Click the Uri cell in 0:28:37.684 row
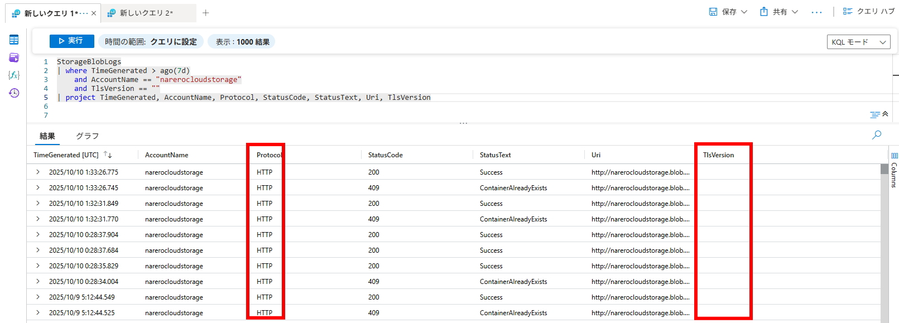The image size is (899, 323). coord(641,250)
